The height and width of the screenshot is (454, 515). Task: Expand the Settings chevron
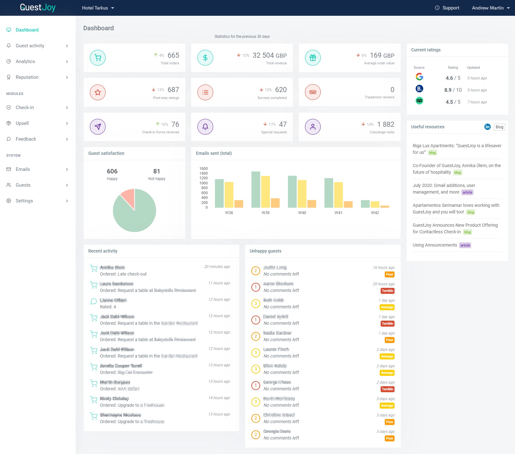[67, 201]
